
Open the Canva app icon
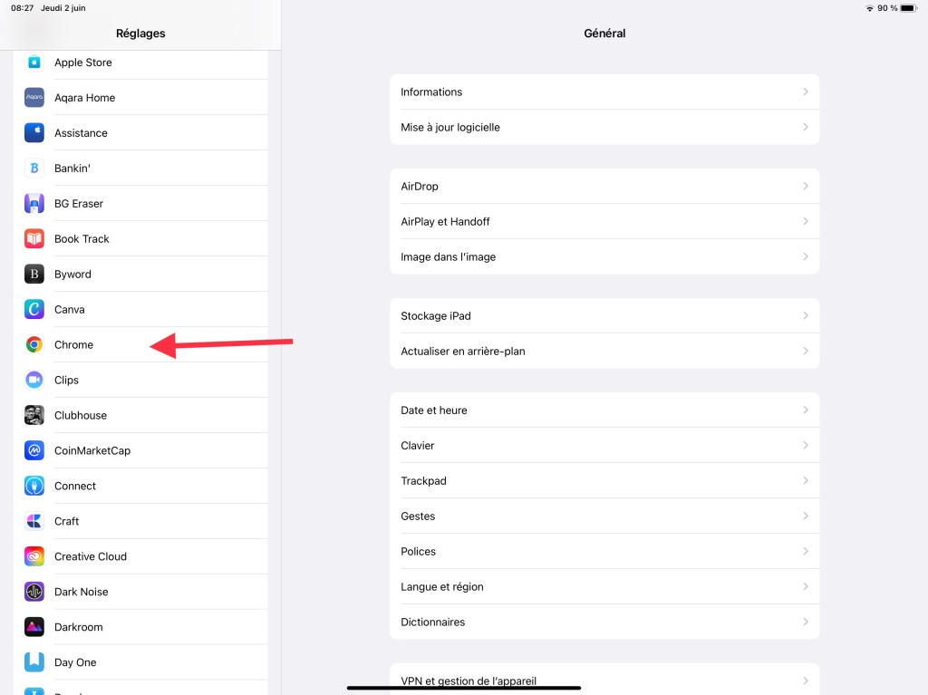(x=34, y=309)
